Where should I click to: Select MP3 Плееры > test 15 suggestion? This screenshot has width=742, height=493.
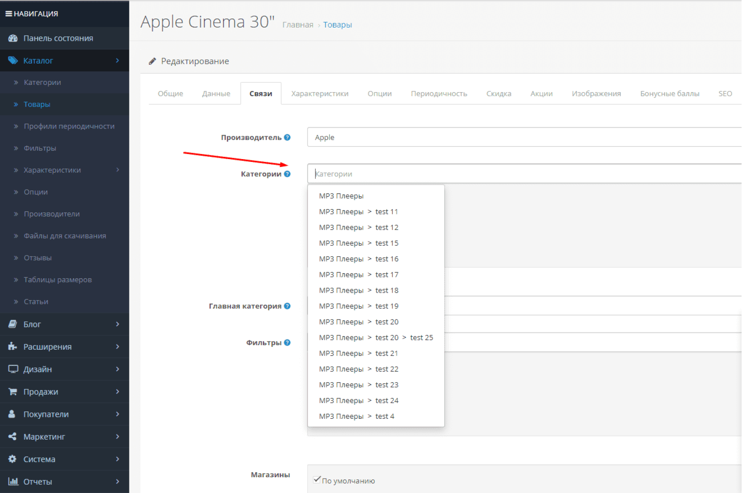[x=376, y=243]
